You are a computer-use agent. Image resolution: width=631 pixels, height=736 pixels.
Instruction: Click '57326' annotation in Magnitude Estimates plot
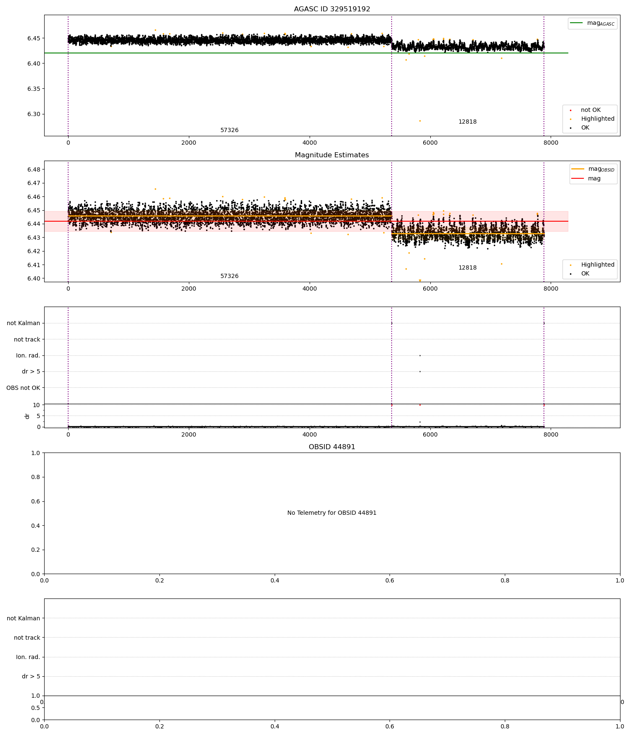(x=229, y=276)
